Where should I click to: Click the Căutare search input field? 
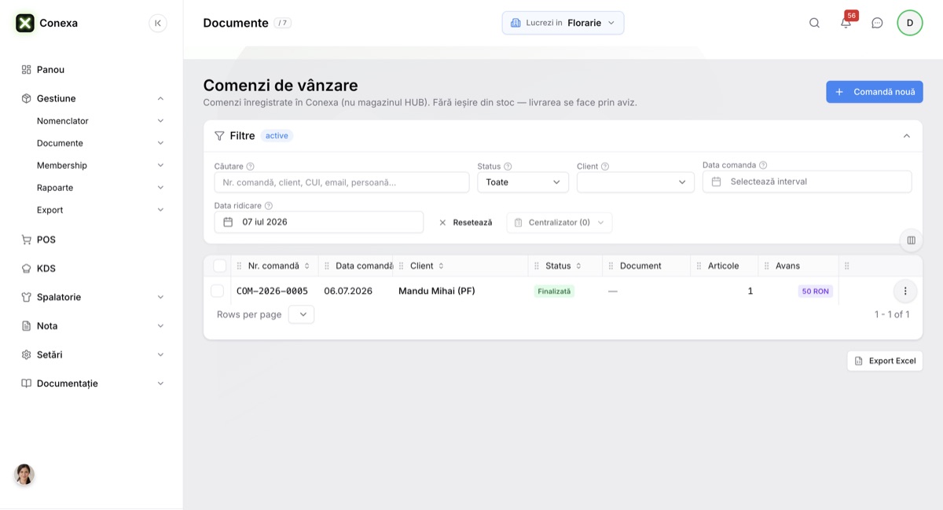click(x=342, y=182)
